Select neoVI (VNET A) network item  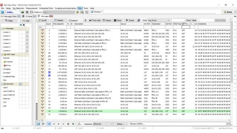(x=9, y=91)
